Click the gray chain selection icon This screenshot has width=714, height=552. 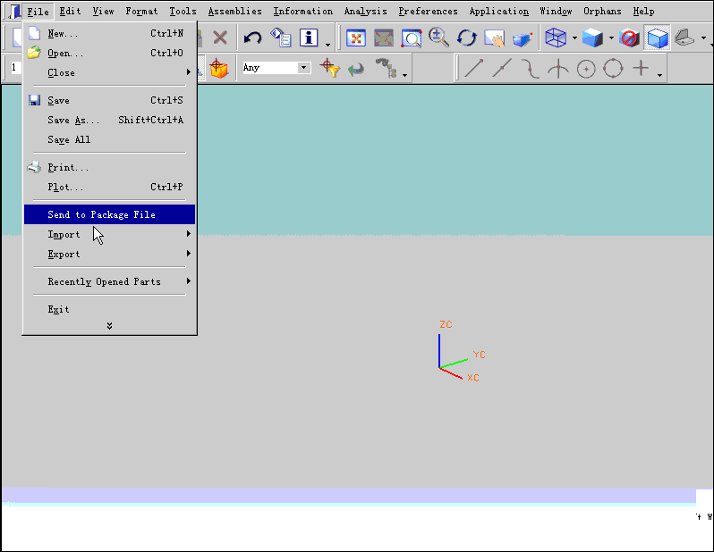[x=387, y=68]
